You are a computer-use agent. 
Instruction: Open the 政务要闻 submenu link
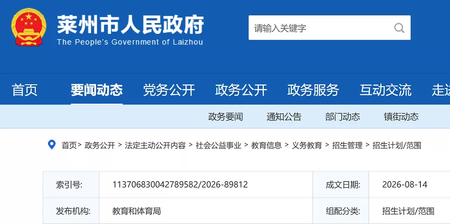pos(225,117)
